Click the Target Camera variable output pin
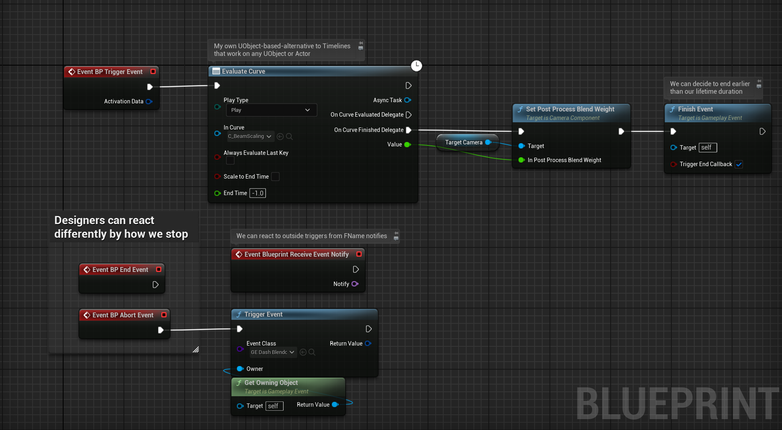This screenshot has height=430, width=782. (x=488, y=142)
